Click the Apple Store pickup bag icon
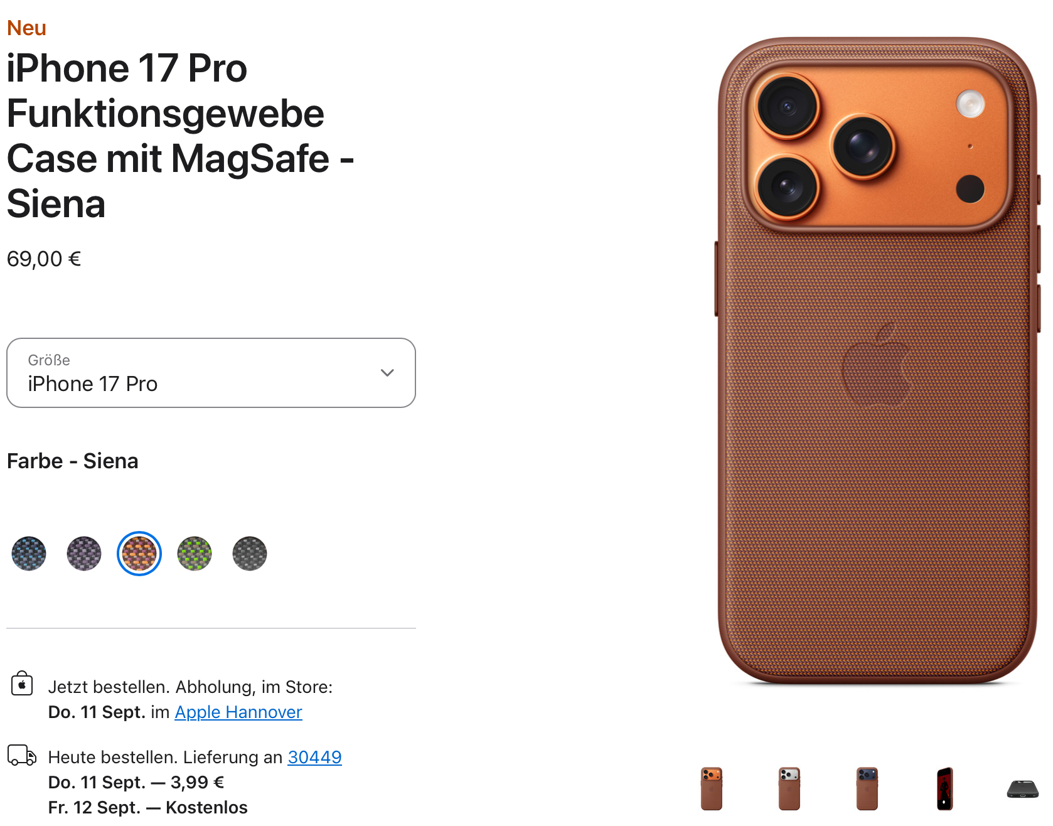Viewport: 1053px width, 826px height. pos(22,684)
